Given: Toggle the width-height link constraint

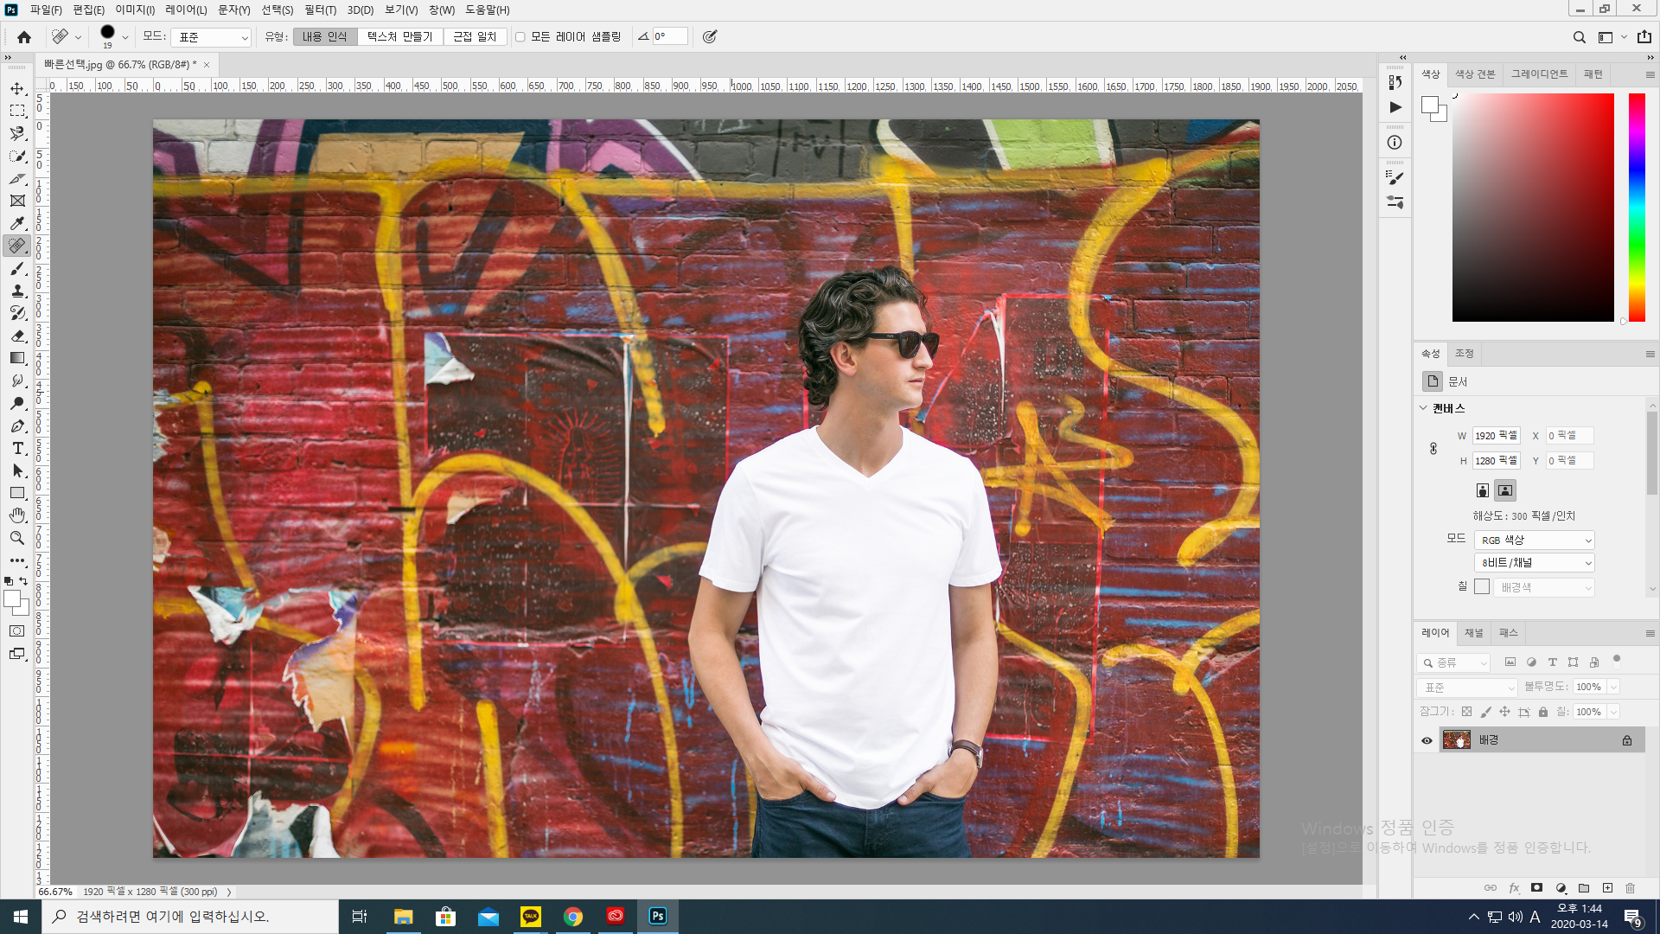Looking at the screenshot, I should click(1433, 448).
